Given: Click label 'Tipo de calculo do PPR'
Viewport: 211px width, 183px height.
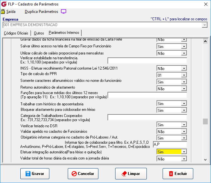Looking at the screenshot, I should pos(39,74).
